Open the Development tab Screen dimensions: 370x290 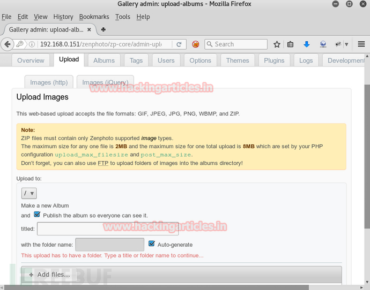coord(344,60)
